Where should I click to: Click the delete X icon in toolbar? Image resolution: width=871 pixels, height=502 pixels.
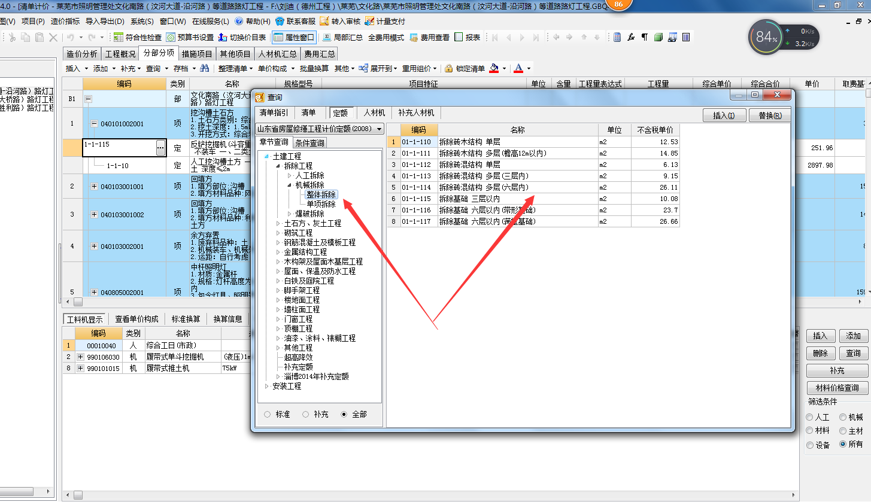(x=53, y=37)
